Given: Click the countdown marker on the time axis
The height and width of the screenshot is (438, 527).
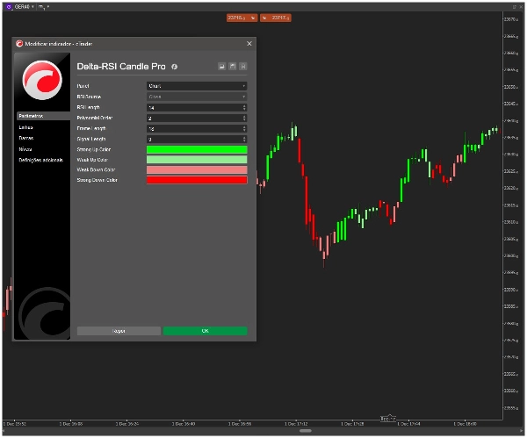Looking at the screenshot, I should (388, 419).
